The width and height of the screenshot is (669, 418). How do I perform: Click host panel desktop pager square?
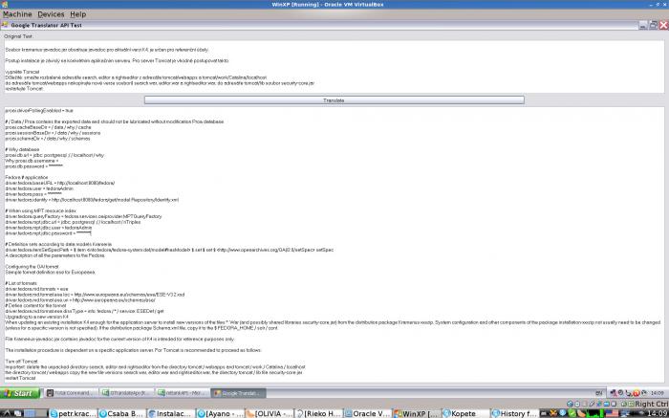coord(29,413)
